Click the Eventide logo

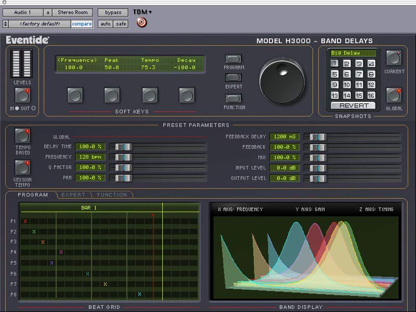[x=28, y=40]
